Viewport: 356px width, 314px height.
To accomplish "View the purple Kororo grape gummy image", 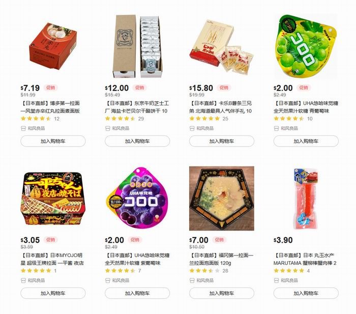I will coord(137,198).
